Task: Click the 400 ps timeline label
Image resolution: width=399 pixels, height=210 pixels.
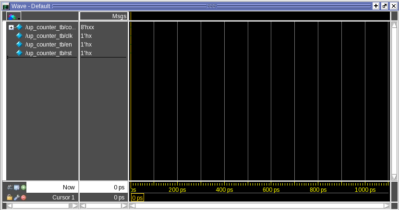Action: pos(224,190)
